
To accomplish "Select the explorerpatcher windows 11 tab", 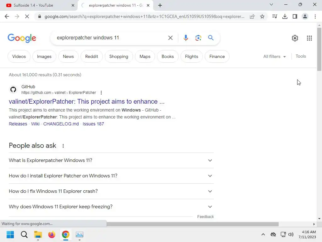I will [x=115, y=5].
